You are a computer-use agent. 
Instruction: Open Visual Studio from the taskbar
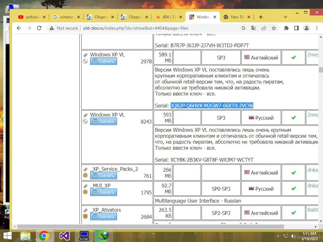point(64,236)
